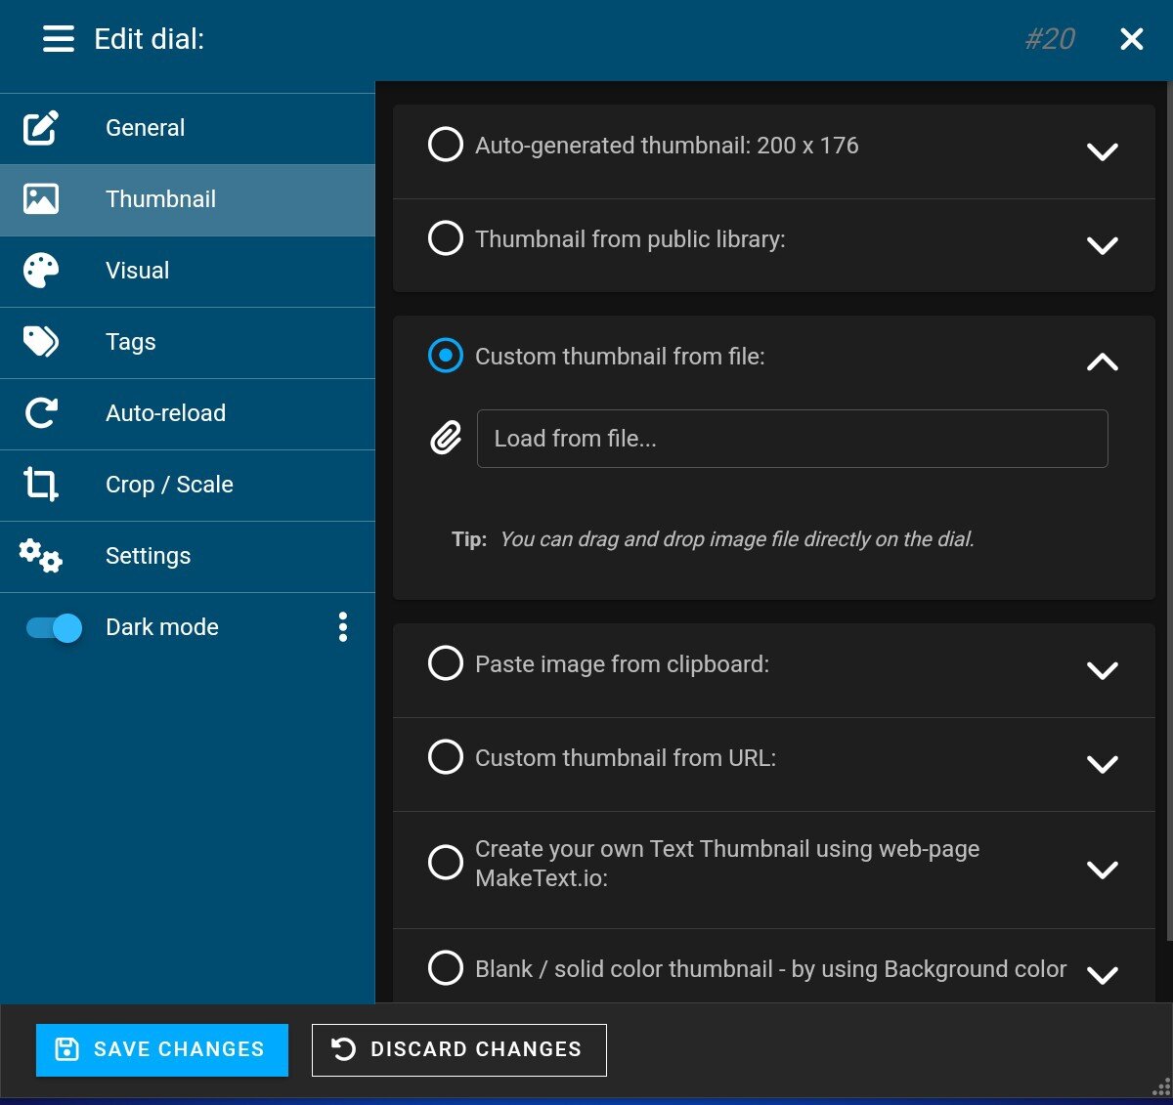Select the Custom thumbnail from URL radio button
1173x1105 pixels.
[x=446, y=757]
